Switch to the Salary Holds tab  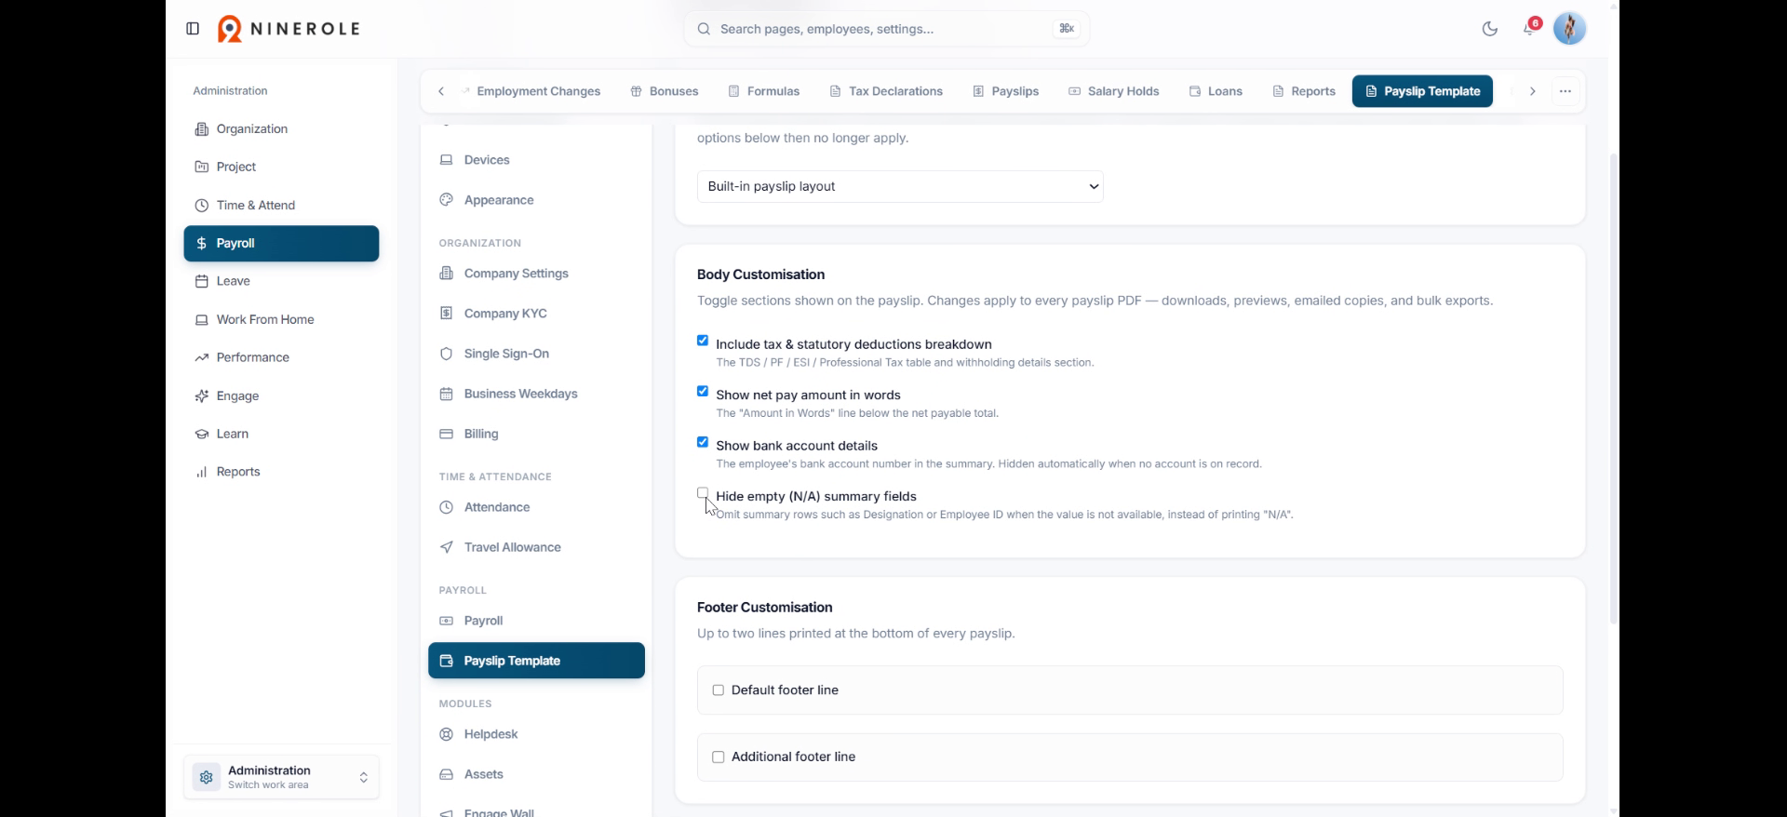1113,91
